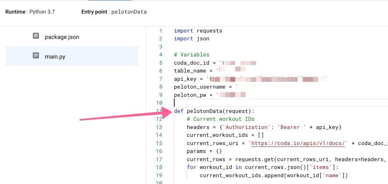Place cursor on 'import json' line
The image size is (388, 184).
(191, 39)
